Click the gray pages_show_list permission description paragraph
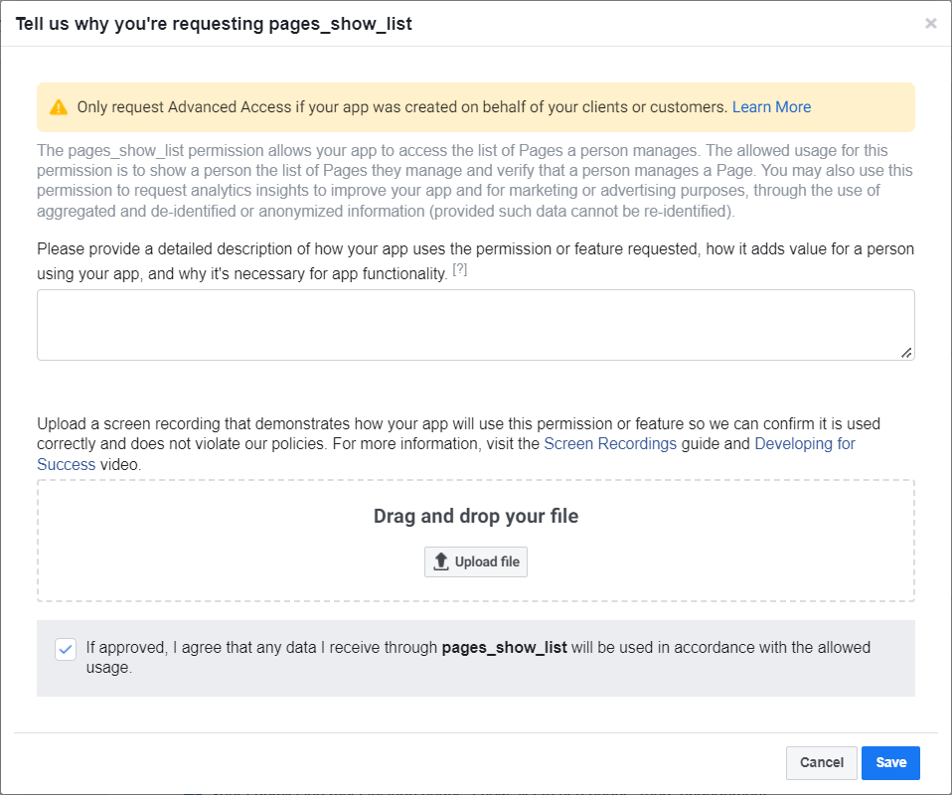This screenshot has width=952, height=795. [475, 181]
